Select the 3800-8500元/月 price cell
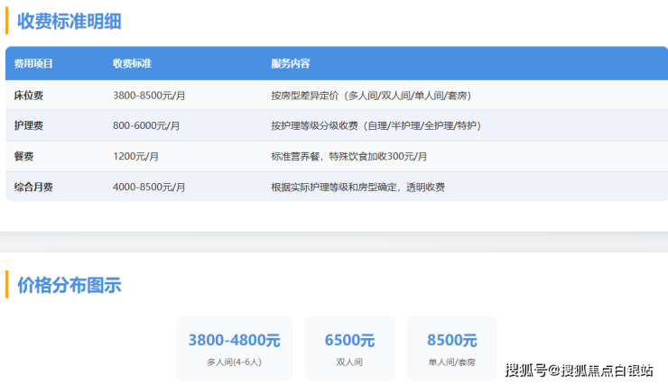This screenshot has height=385, width=668. [149, 95]
